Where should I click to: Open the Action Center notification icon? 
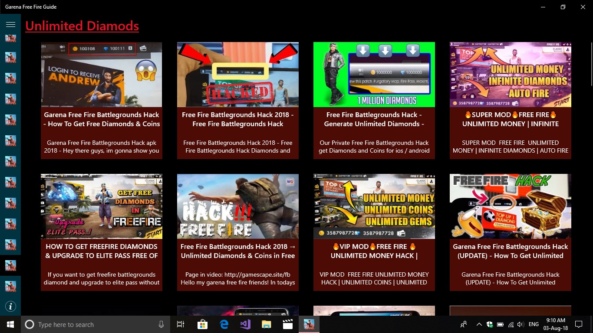pos(579,324)
